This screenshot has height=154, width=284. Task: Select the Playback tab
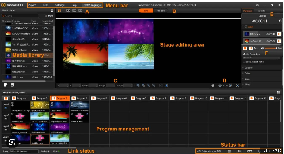tap(247, 11)
